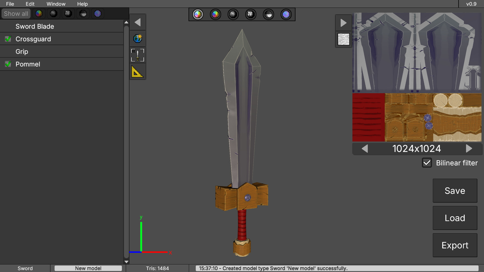Image resolution: width=484 pixels, height=272 pixels.
Task: Select the normal map view sphere in the center toolbar
Action: click(286, 14)
